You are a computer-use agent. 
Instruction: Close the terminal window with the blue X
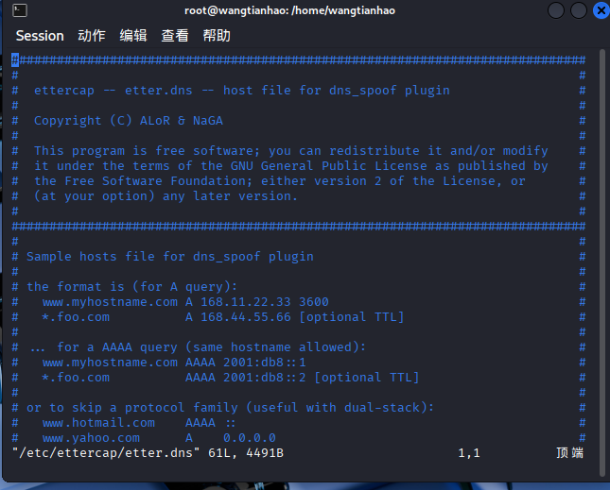click(x=601, y=10)
